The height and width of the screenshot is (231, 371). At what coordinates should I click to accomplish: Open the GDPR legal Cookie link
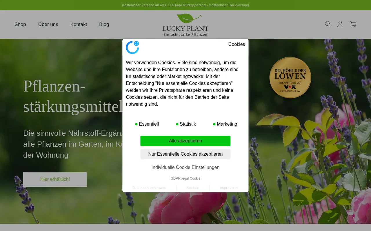click(x=185, y=178)
